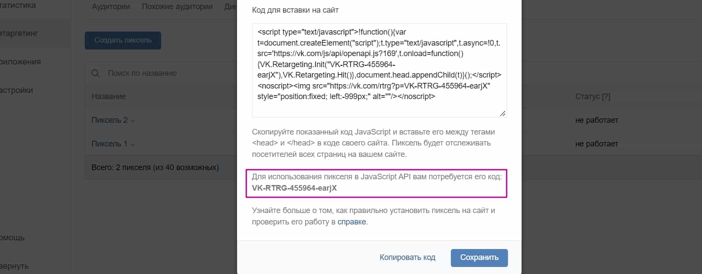Image resolution: width=702 pixels, height=274 pixels.
Task: Open the справке help link
Action: click(351, 222)
